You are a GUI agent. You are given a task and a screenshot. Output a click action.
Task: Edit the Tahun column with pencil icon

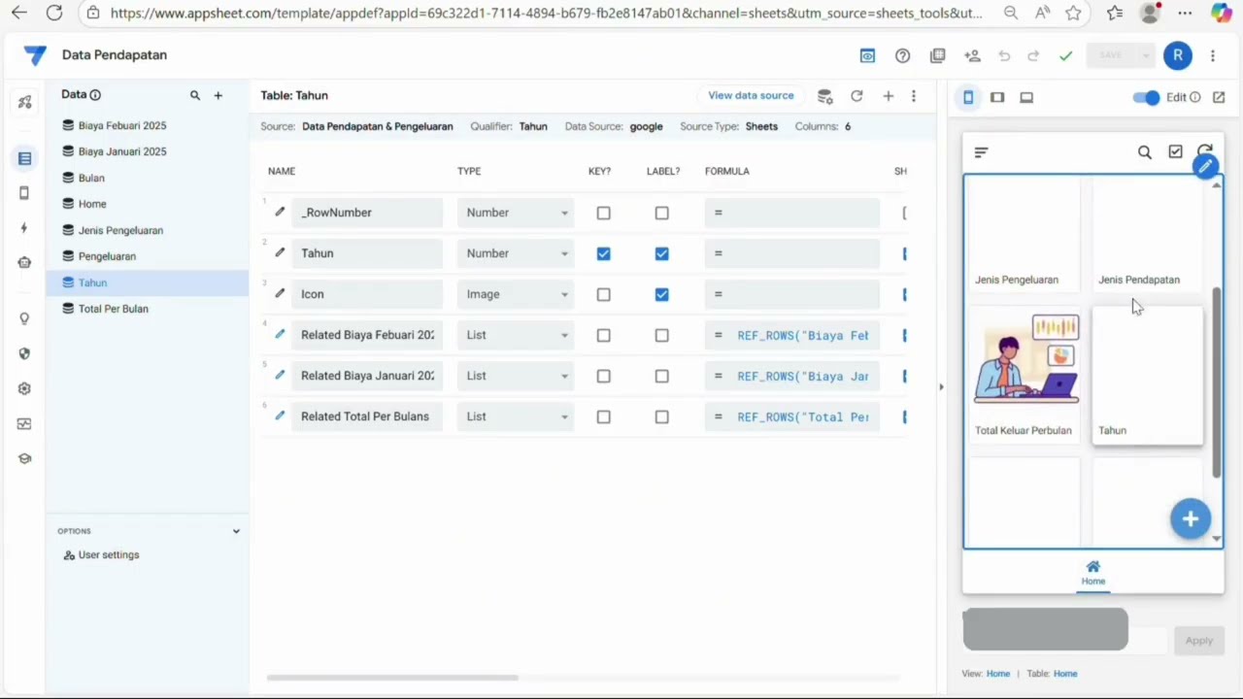[x=280, y=252]
